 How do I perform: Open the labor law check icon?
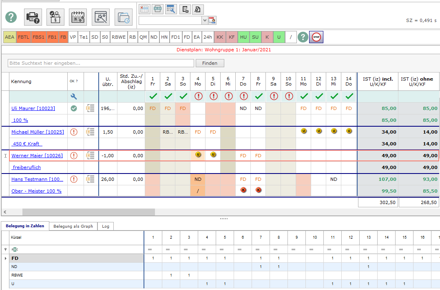pyautogui.click(x=55, y=17)
